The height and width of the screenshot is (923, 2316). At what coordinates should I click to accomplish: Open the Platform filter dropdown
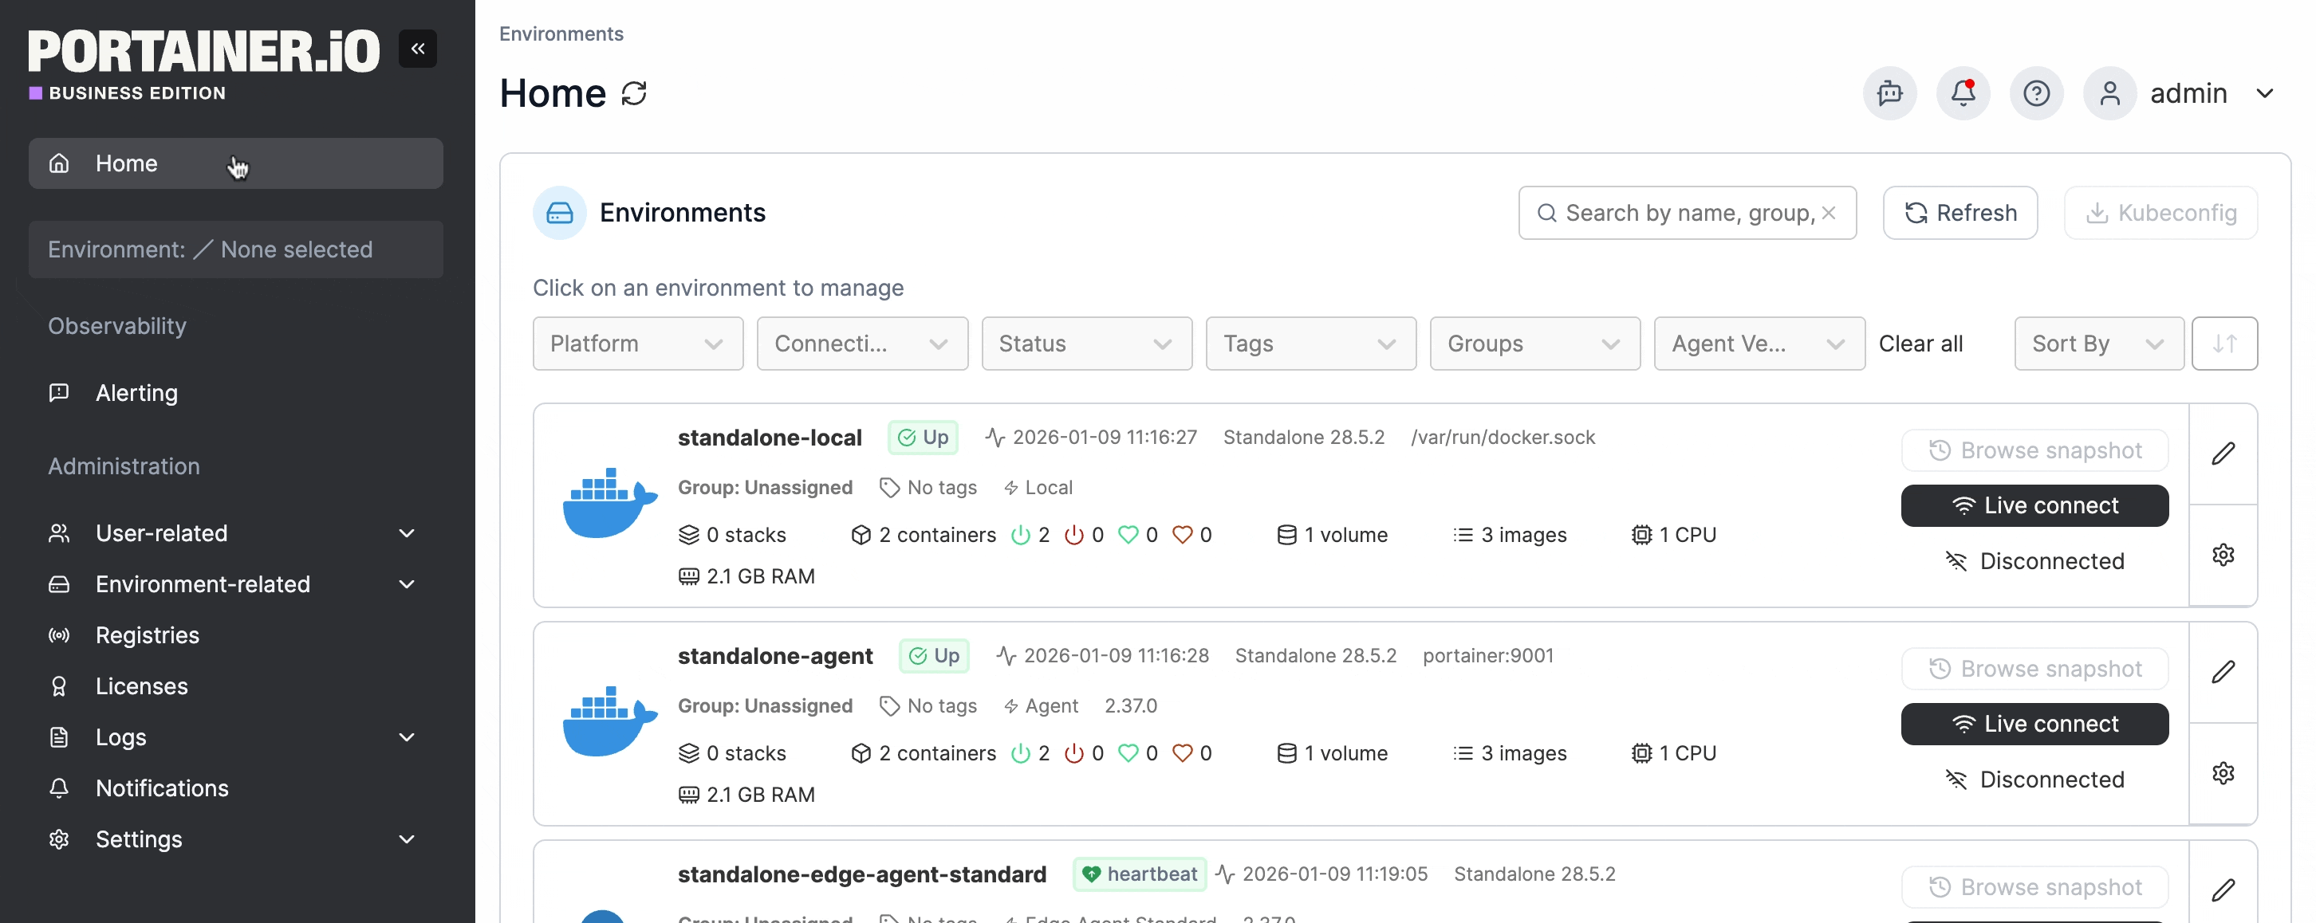click(x=637, y=344)
